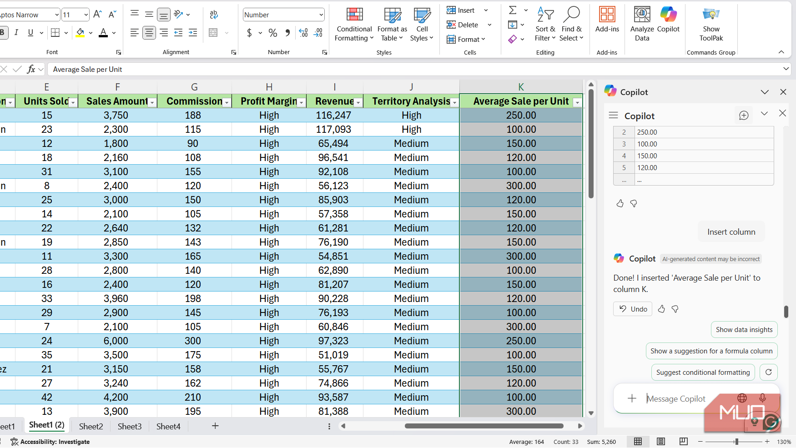This screenshot has height=448, width=796.
Task: Apply percent style format
Action: click(x=273, y=33)
